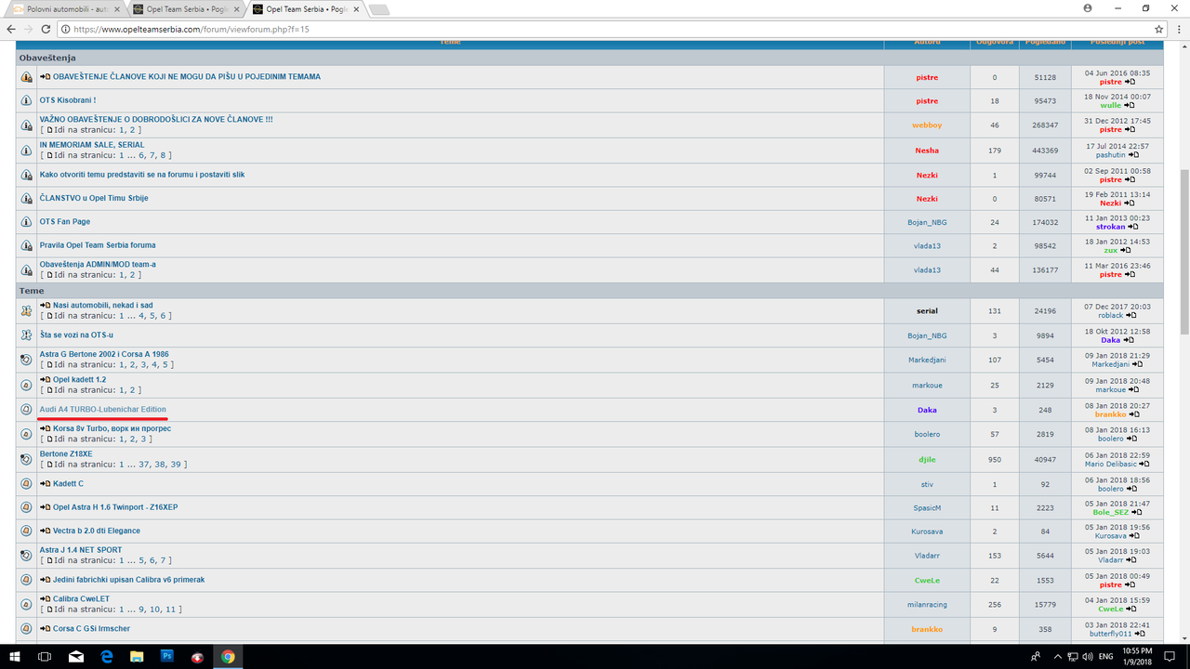1190x669 pixels.
Task: Go to page 11 of Calibra CweLET
Action: (x=170, y=610)
